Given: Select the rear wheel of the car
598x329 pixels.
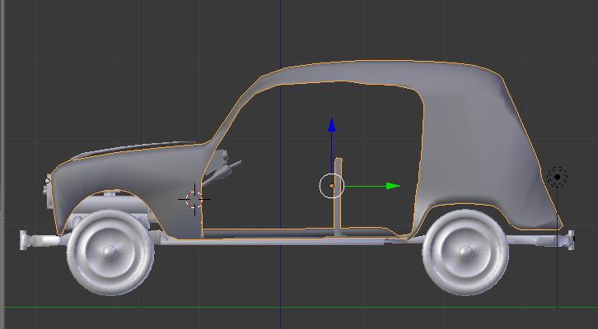Looking at the screenshot, I should click(x=464, y=252).
